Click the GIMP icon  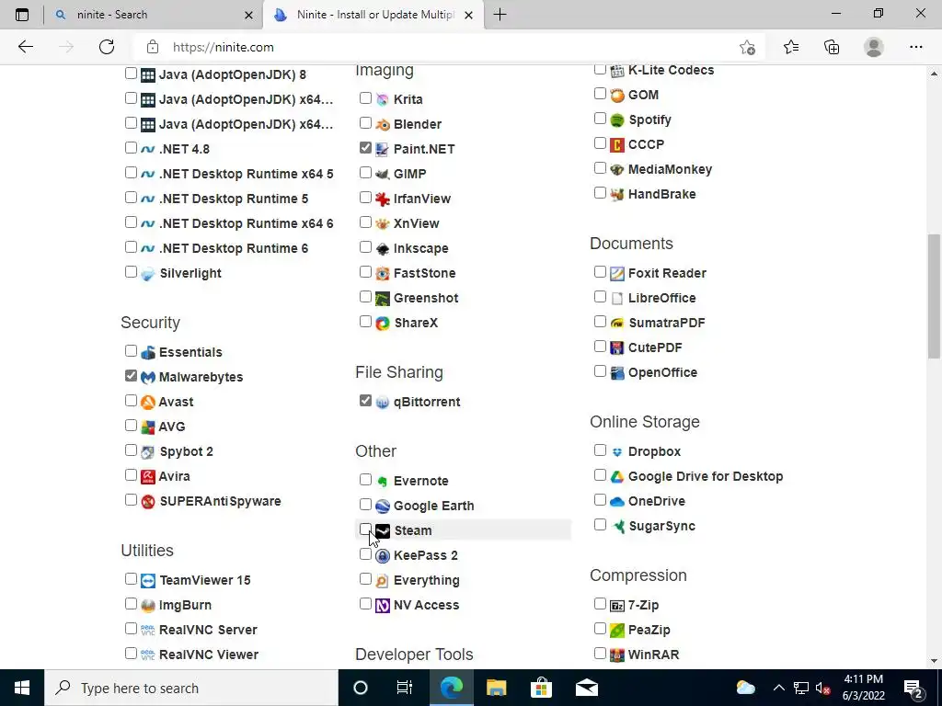(382, 174)
